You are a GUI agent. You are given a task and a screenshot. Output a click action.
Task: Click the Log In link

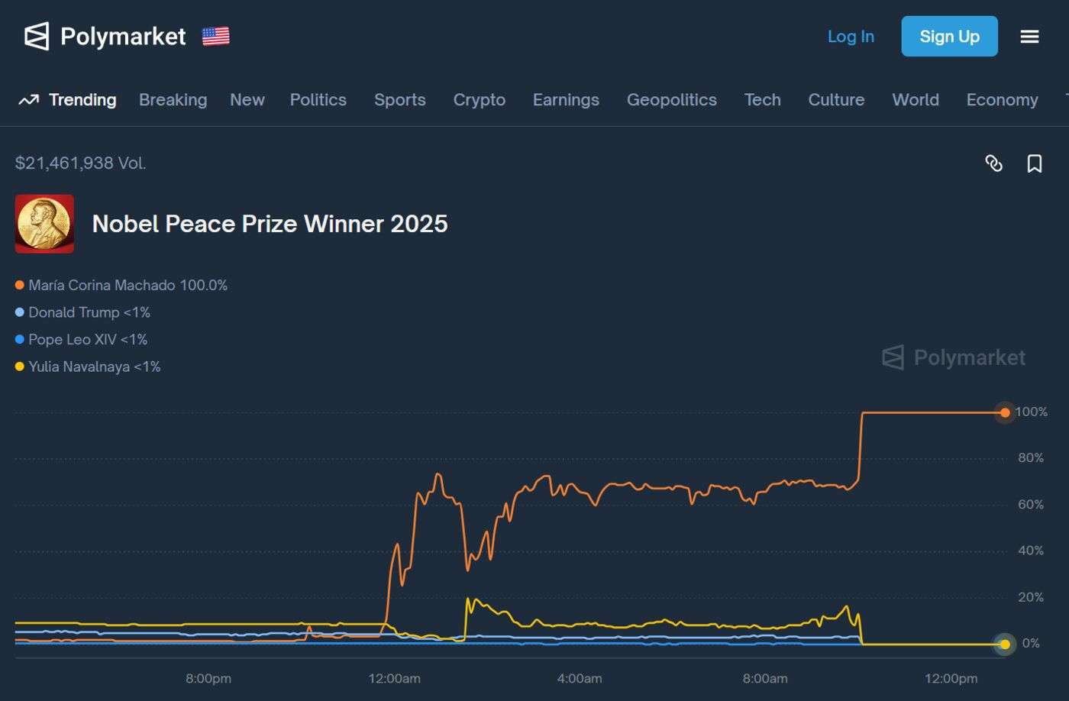851,36
